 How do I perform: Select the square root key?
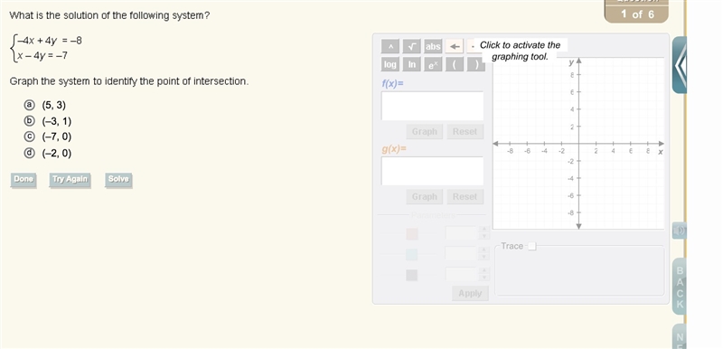pyautogui.click(x=412, y=47)
